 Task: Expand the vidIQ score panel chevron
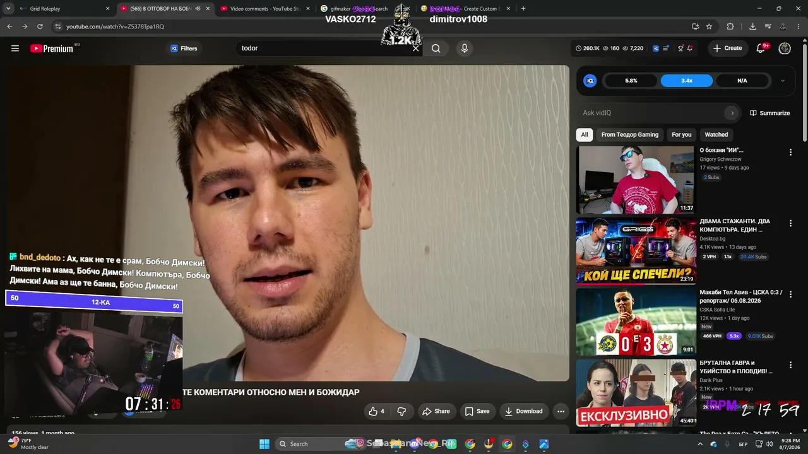tap(783, 81)
